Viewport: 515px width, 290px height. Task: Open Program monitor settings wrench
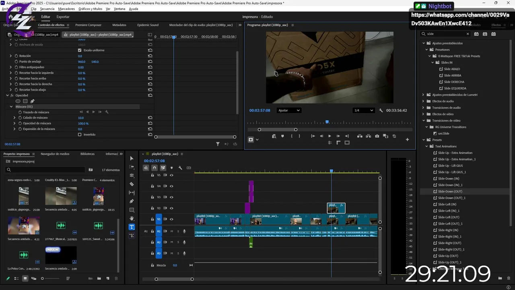pyautogui.click(x=381, y=110)
